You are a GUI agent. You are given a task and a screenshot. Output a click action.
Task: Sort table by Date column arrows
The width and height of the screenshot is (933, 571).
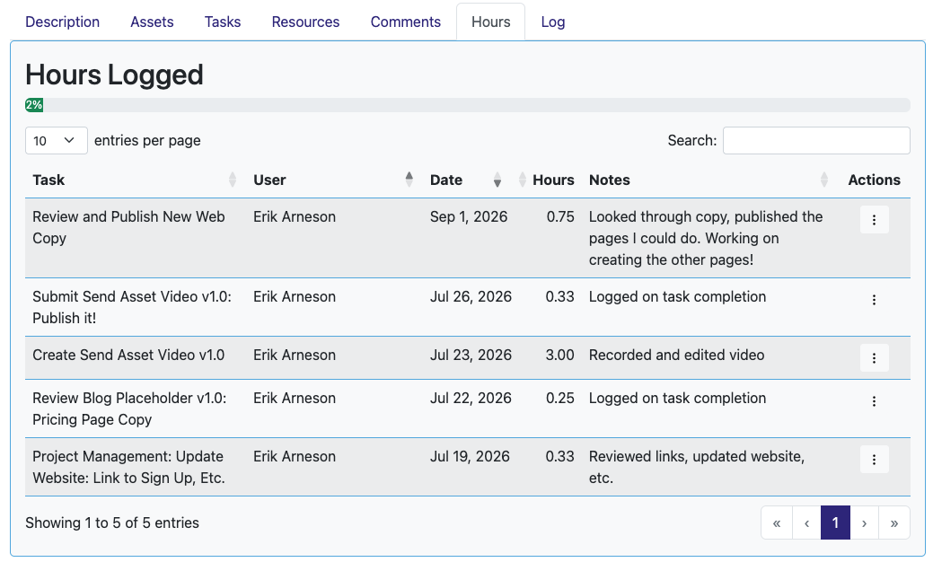(x=497, y=180)
